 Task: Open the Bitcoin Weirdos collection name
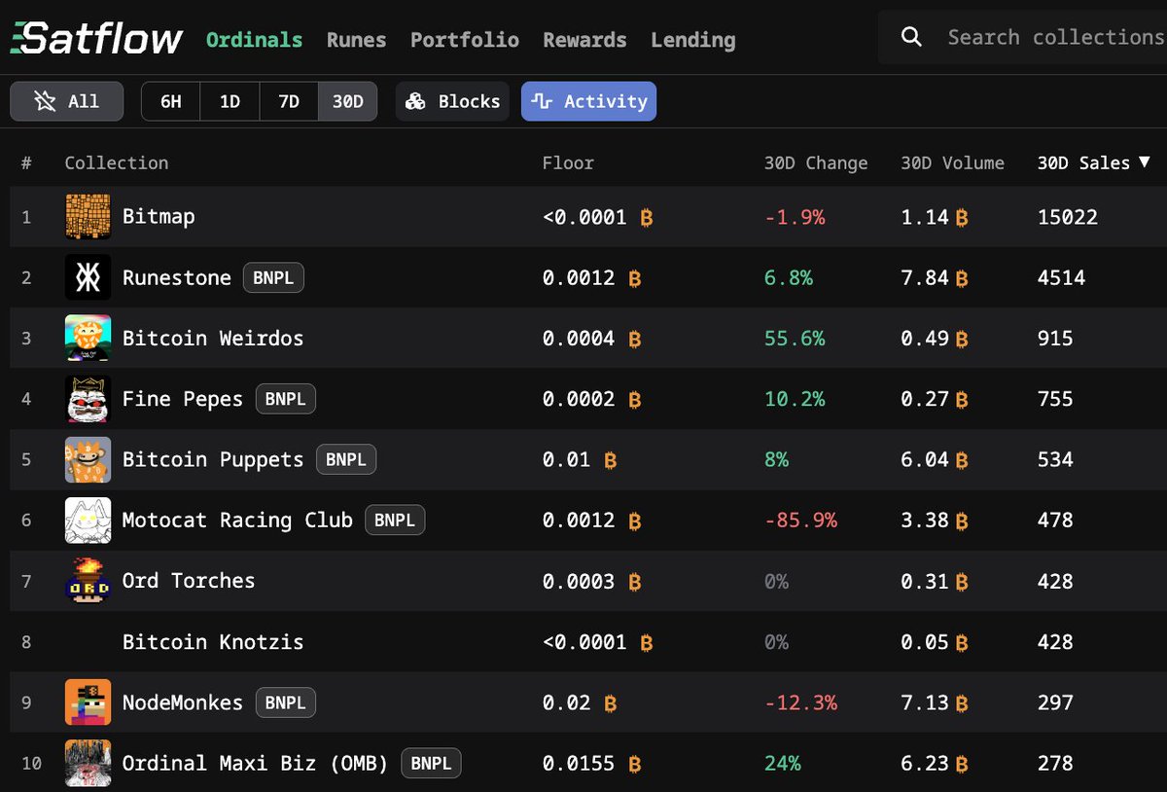(x=213, y=338)
